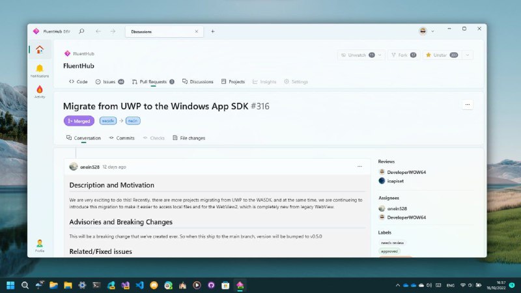
Task: Open Visual Studio from taskbar
Action: tap(126, 285)
